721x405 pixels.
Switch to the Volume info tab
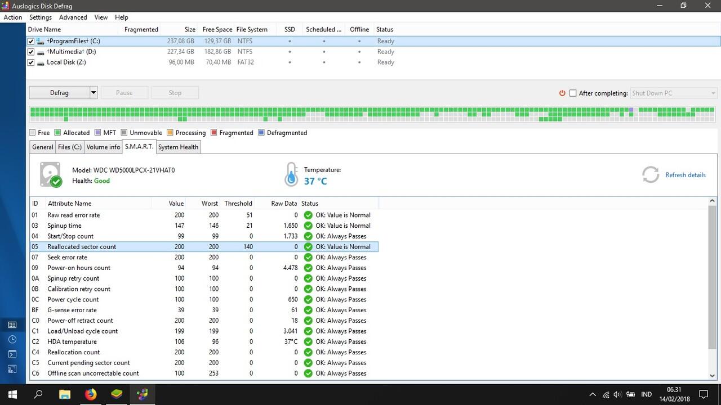click(x=103, y=147)
